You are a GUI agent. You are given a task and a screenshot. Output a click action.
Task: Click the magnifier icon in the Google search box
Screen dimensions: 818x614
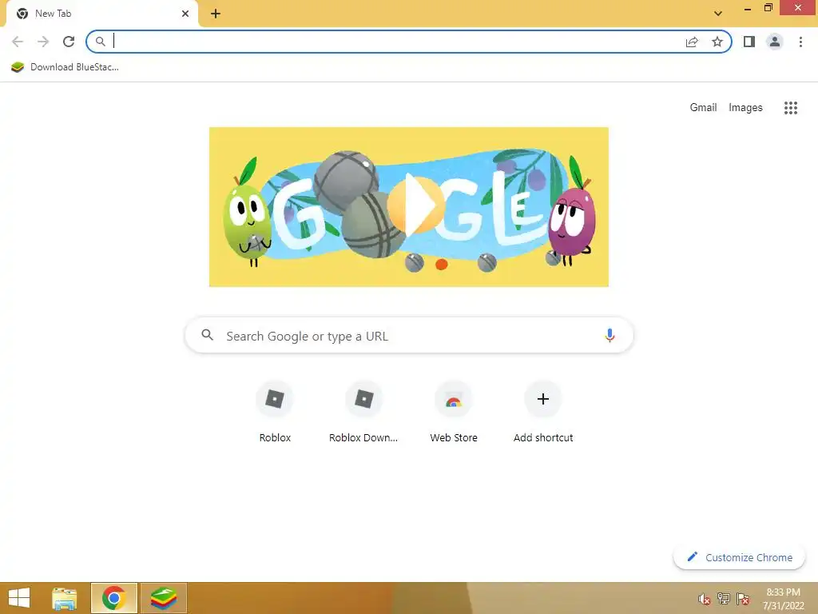click(x=208, y=335)
